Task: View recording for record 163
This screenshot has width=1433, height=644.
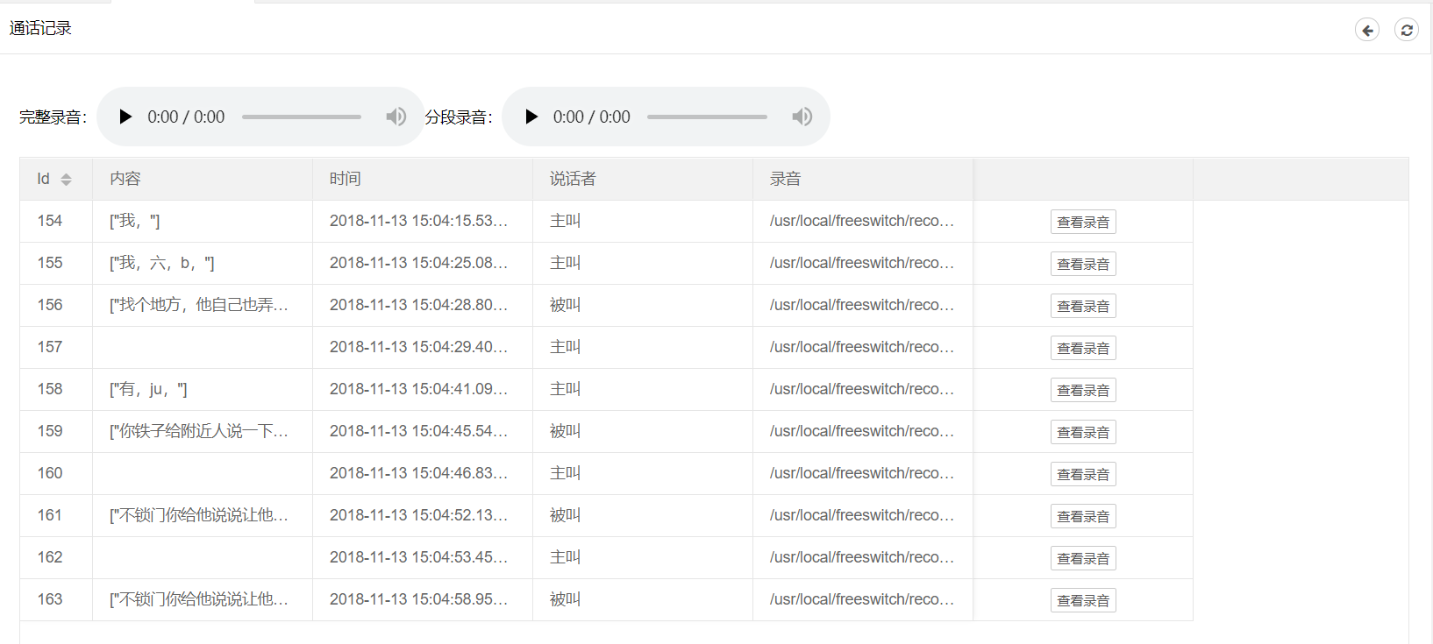Action: (1082, 601)
